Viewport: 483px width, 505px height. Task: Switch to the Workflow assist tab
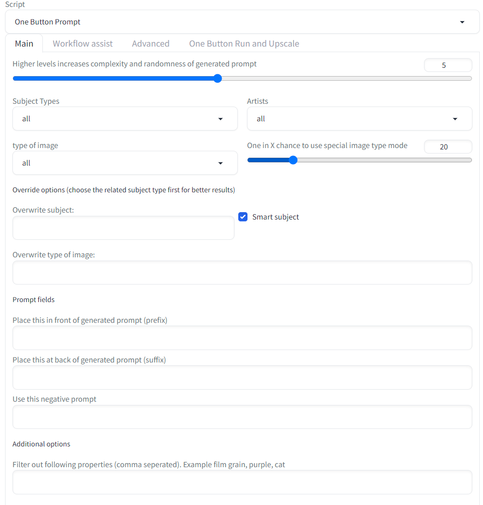tap(82, 43)
